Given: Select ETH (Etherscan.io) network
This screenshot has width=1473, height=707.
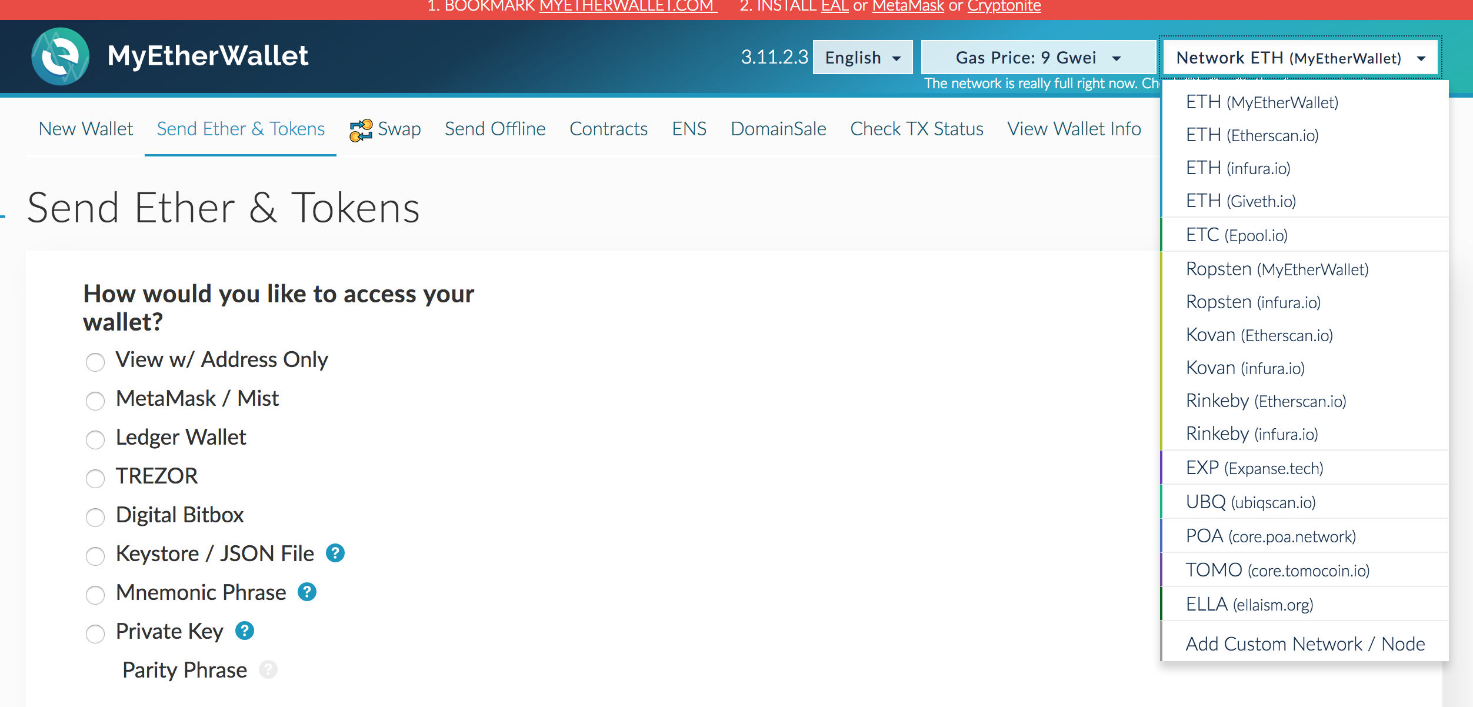Looking at the screenshot, I should (1305, 135).
